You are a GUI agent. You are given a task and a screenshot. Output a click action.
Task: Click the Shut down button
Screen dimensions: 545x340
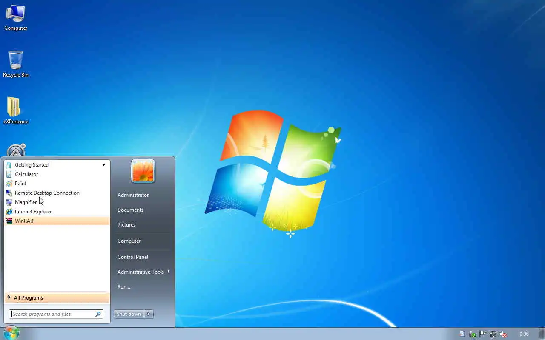(x=129, y=314)
